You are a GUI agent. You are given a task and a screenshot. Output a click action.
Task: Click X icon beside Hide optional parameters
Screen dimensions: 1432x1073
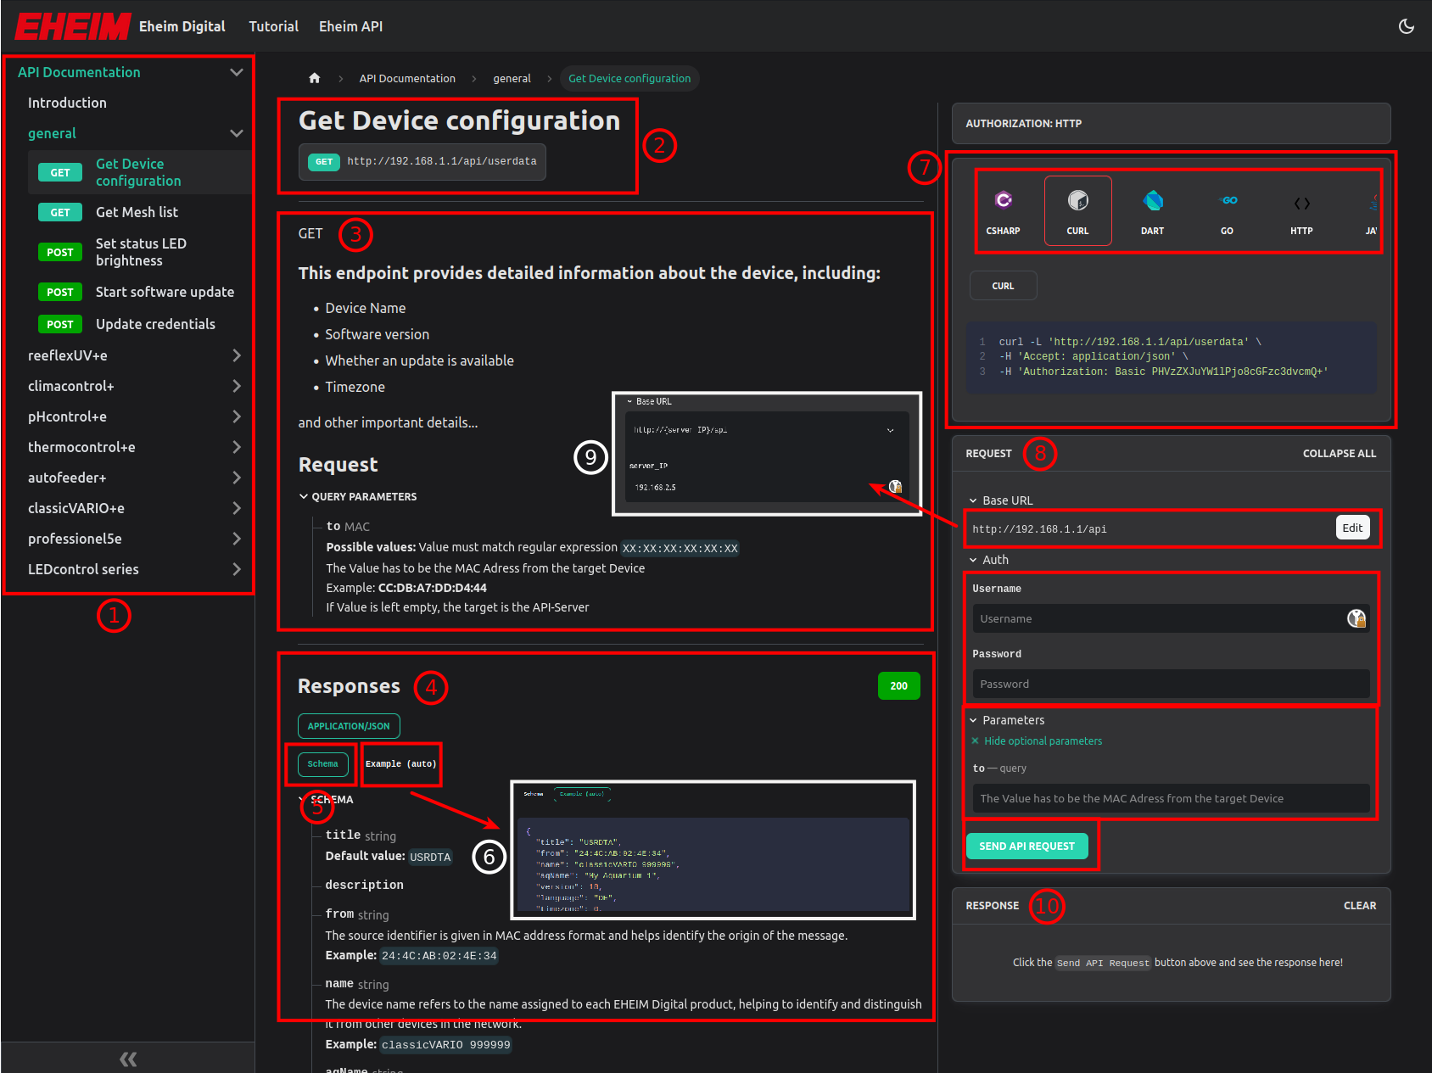975,740
